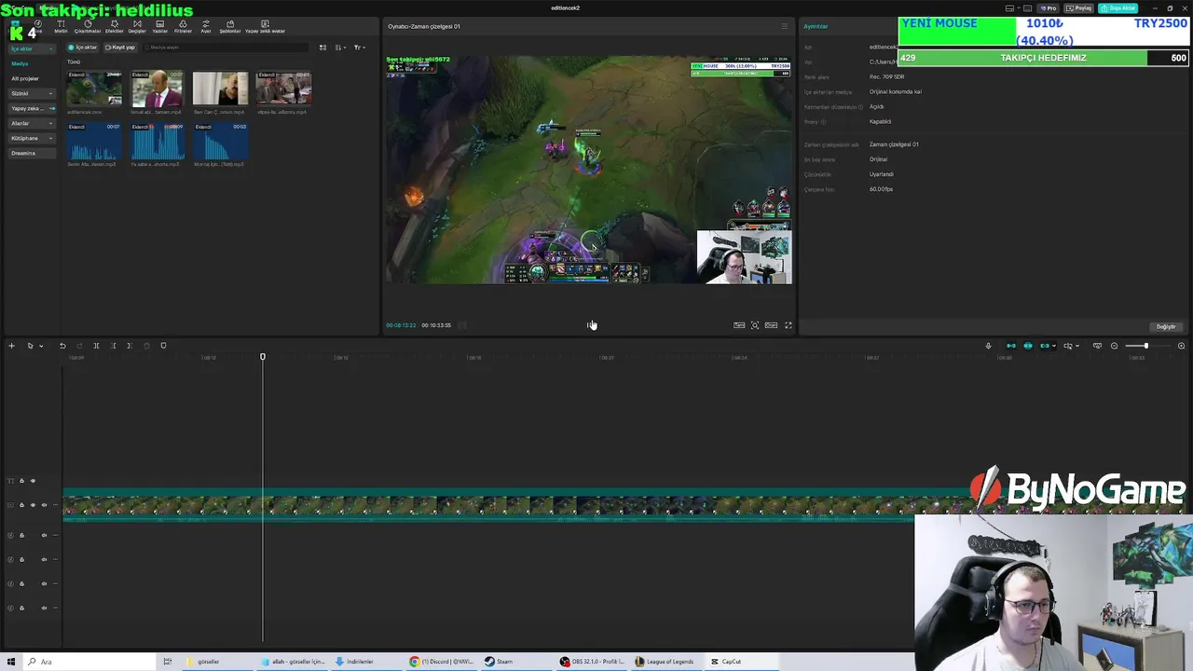Click the İçe aktar import button

(83, 48)
